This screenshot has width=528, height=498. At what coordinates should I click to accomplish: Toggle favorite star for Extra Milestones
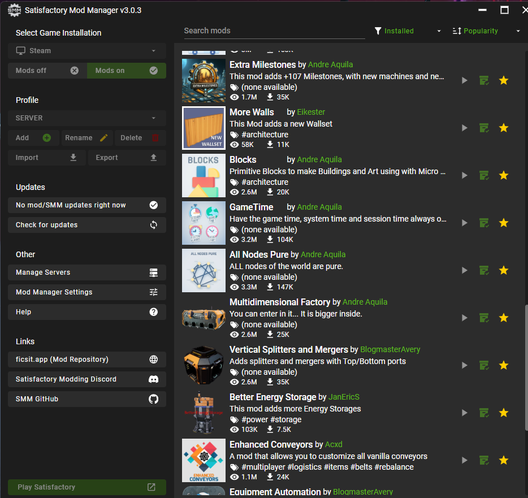504,80
